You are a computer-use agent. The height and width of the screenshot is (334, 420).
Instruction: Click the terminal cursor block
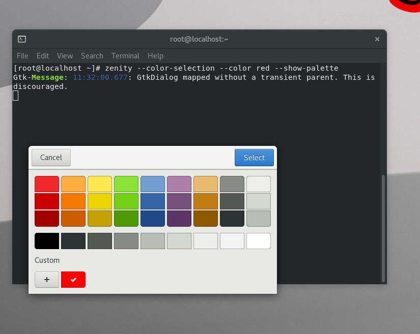click(16, 96)
